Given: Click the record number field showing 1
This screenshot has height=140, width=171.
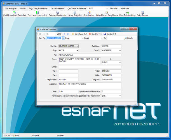Looking at the screenshot, I should point(51,34).
